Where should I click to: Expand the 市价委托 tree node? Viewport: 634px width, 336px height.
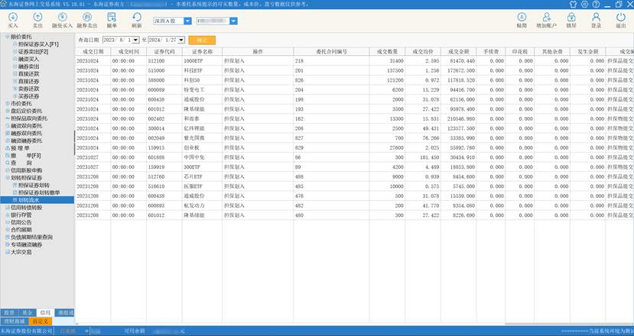[x=8, y=103]
